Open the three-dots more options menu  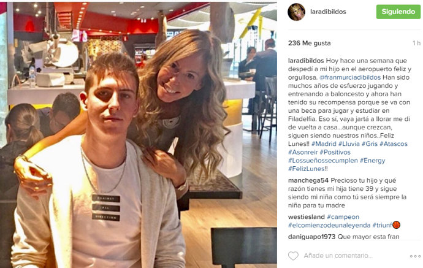[415, 256]
